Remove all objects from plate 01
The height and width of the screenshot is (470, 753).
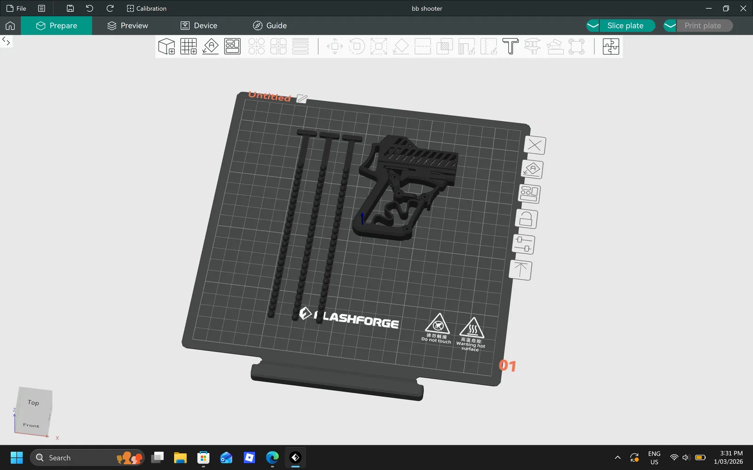pyautogui.click(x=535, y=145)
